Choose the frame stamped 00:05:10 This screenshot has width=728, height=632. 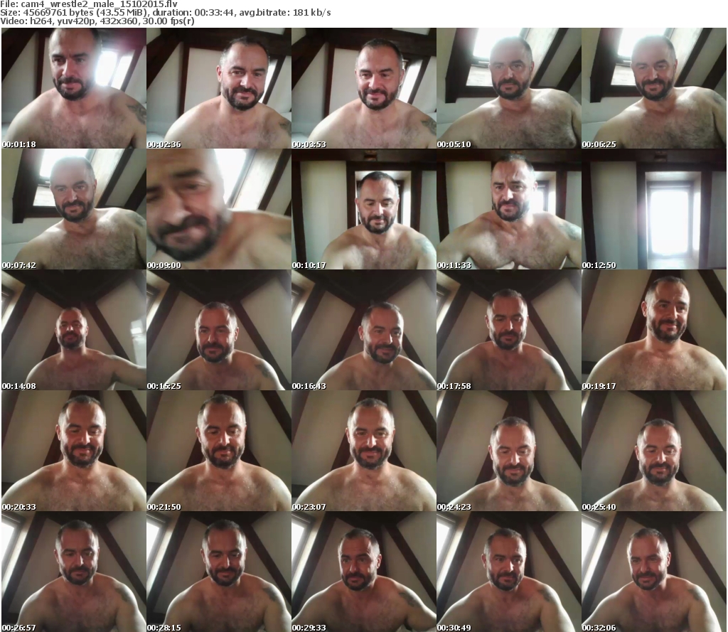point(508,88)
